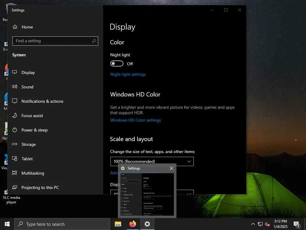Select the Multitasking icon
The height and width of the screenshot is (230, 306).
(x=15, y=173)
